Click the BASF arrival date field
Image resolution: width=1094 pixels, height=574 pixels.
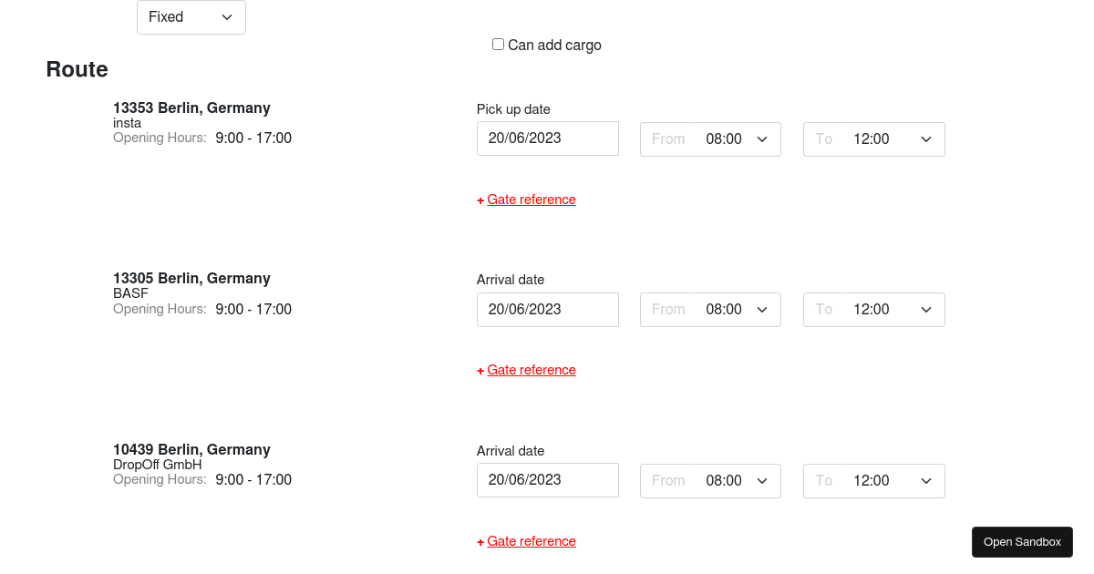547,310
